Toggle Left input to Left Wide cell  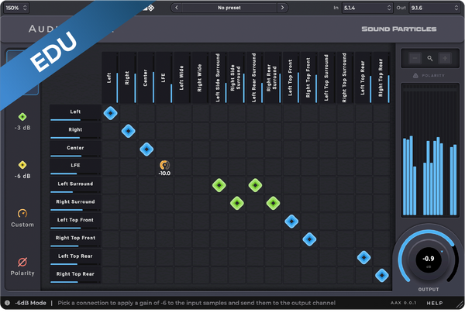183,113
